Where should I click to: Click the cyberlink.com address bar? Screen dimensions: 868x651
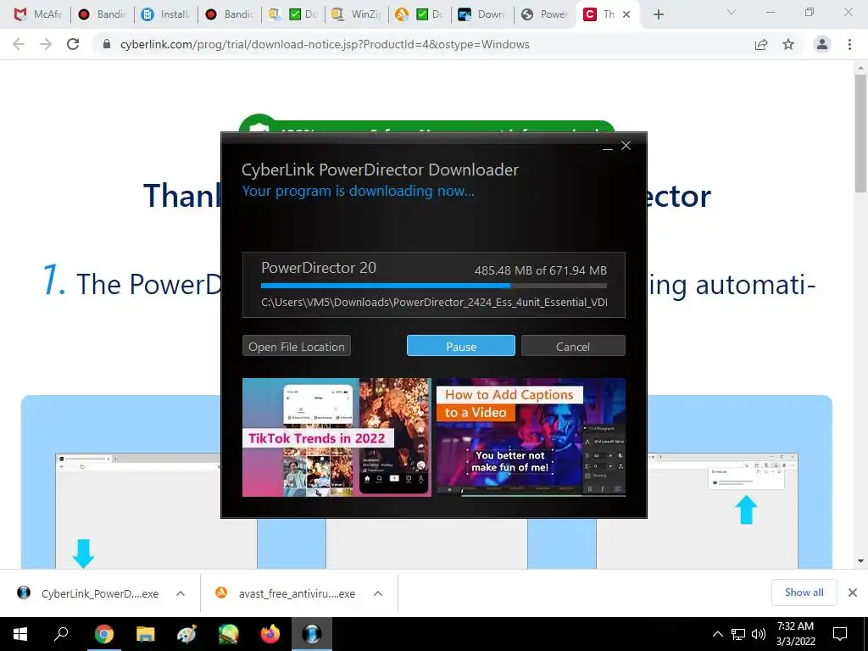pyautogui.click(x=325, y=44)
